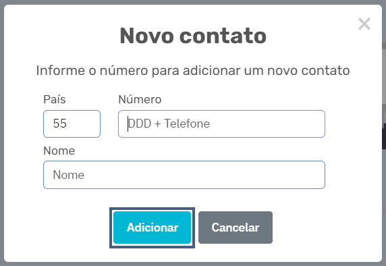This screenshot has width=386, height=266.
Task: Place cursor after 55 in the country code box
Action: coord(67,124)
